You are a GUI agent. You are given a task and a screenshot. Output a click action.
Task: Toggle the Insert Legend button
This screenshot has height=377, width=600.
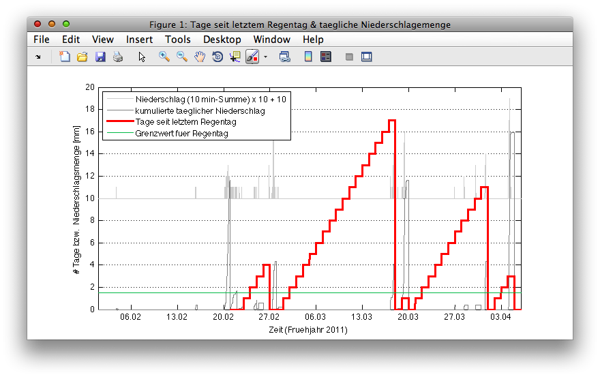pyautogui.click(x=326, y=57)
